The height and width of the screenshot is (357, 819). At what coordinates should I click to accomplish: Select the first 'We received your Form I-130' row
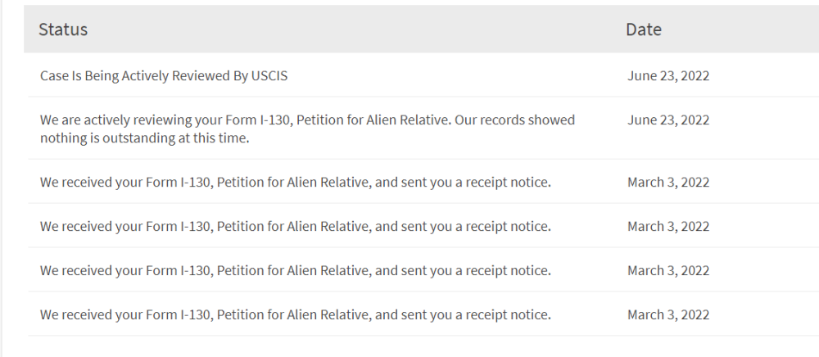[423, 182]
